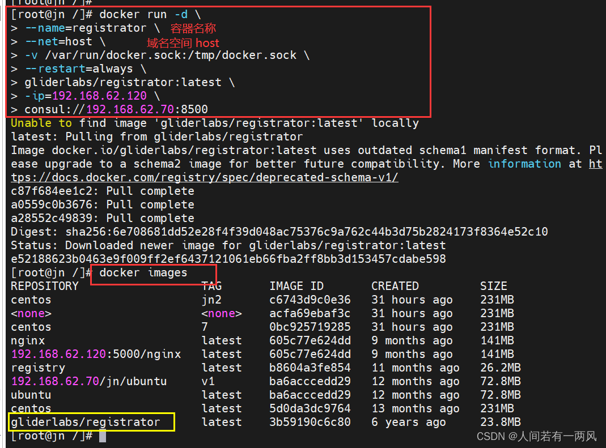The width and height of the screenshot is (606, 448).
Task: Click the highlighted word information
Action: coord(524,164)
